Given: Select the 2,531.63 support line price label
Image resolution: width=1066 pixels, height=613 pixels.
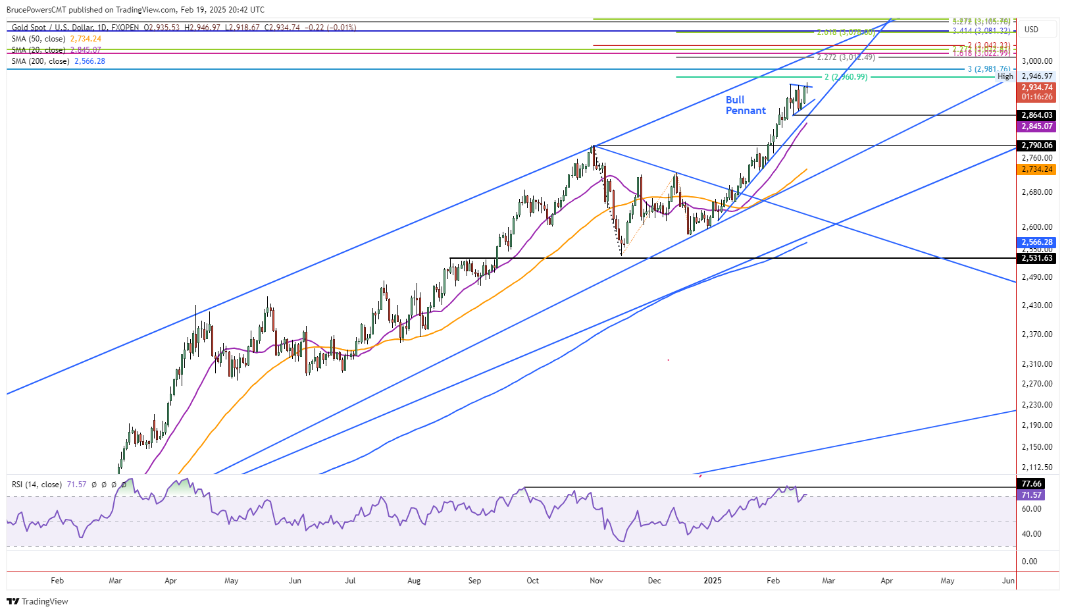Looking at the screenshot, I should (1037, 258).
